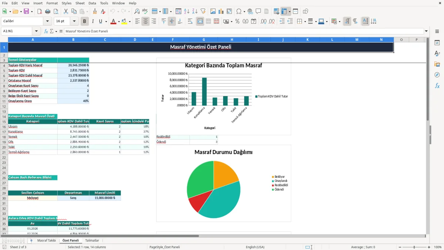Viewport: 444px width, 250px height.
Task: Click Sort Descending icon
Action: pos(195,11)
